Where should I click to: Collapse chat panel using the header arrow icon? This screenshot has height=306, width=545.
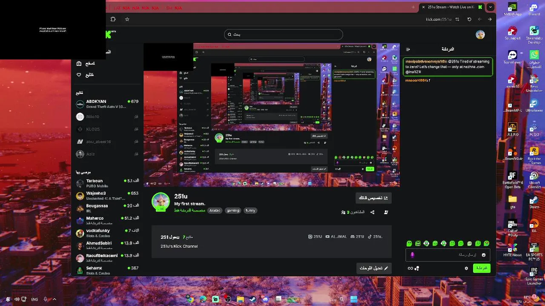pyautogui.click(x=408, y=49)
